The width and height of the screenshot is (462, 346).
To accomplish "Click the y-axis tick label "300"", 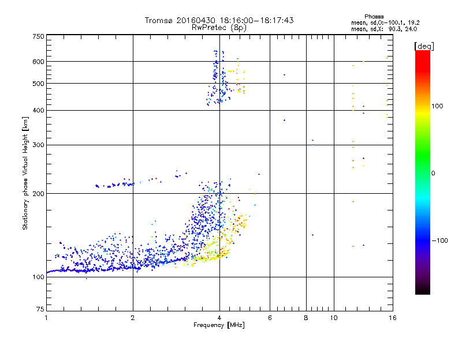I will click(38, 145).
